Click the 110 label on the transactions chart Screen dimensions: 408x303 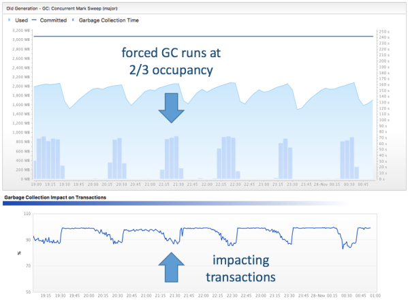27,214
